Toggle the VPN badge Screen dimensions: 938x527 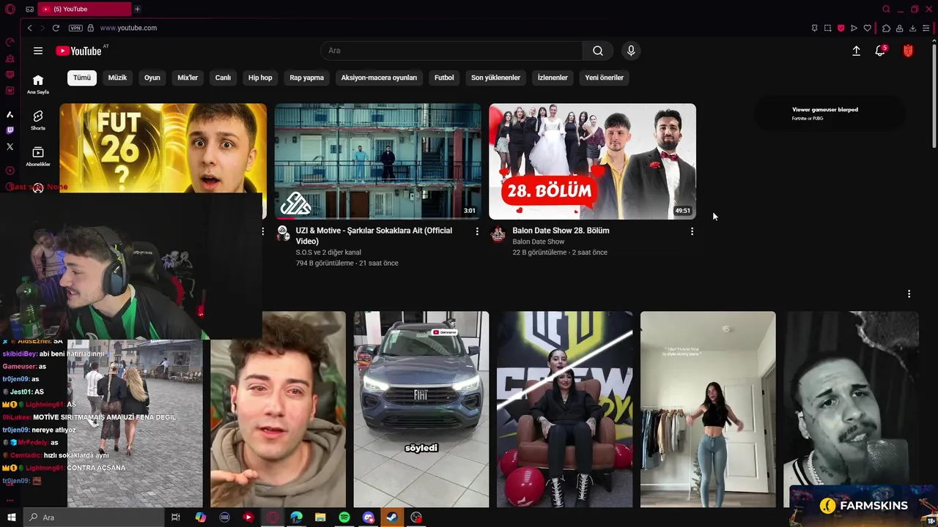point(75,28)
